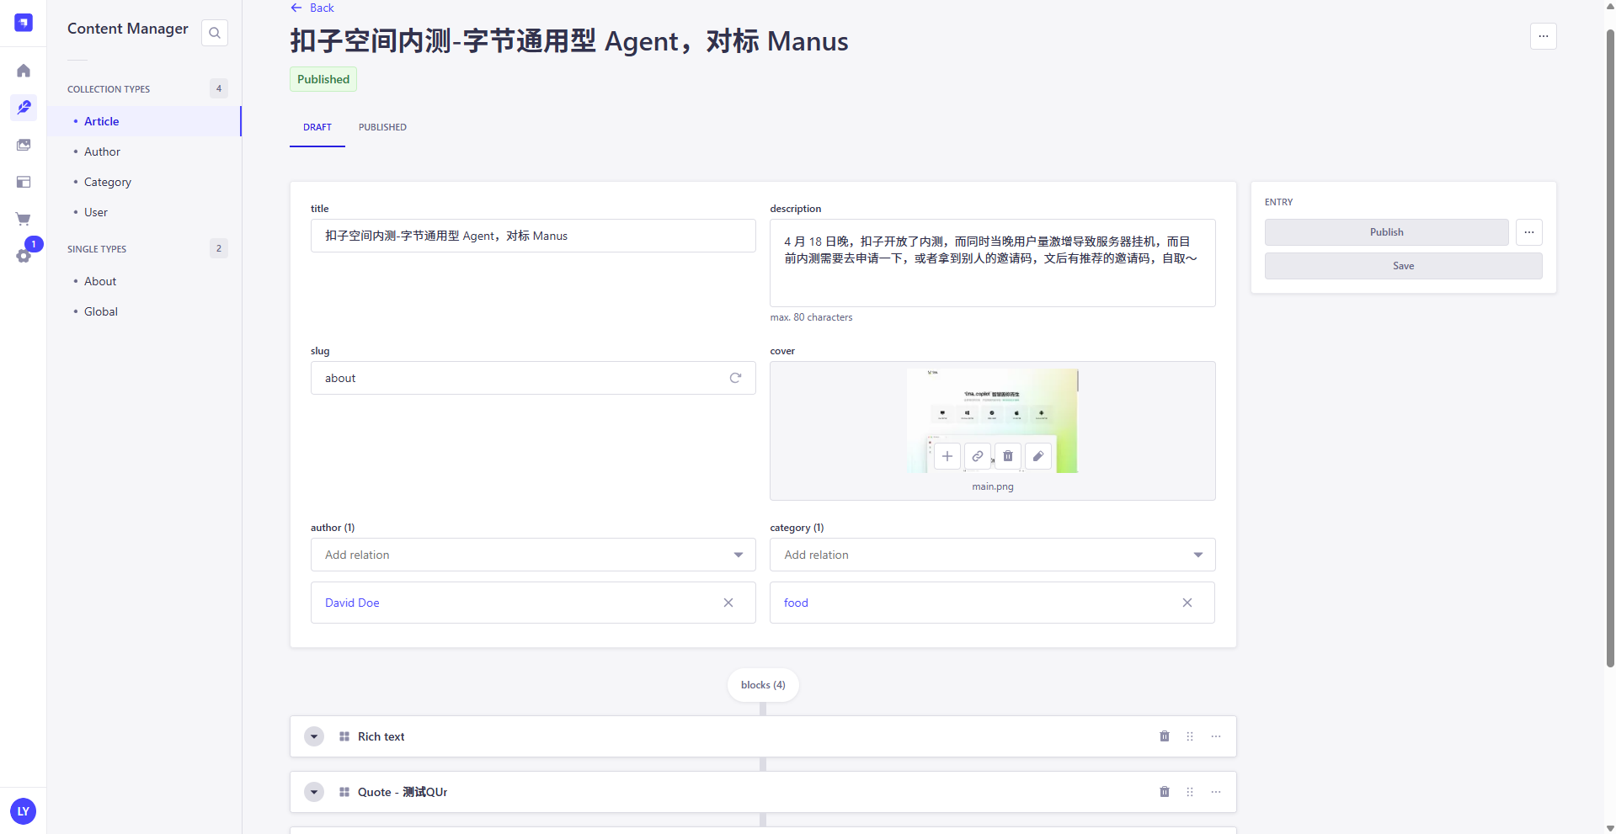Open the Strapi logo home

pos(24,23)
